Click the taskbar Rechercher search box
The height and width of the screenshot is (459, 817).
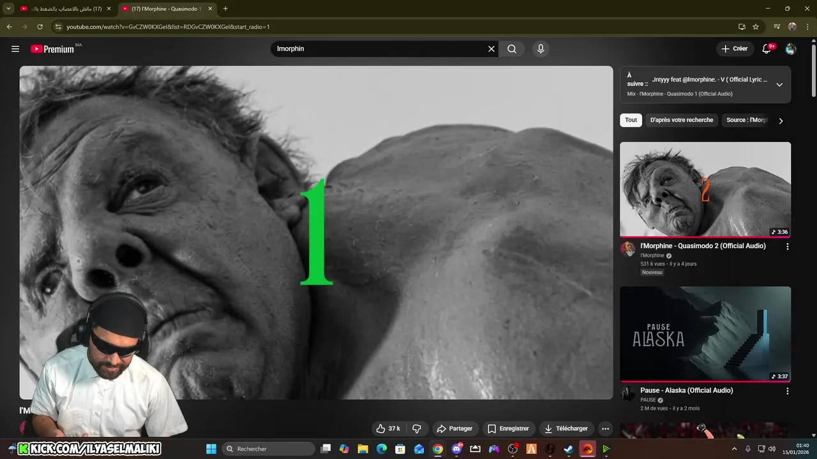pos(269,449)
